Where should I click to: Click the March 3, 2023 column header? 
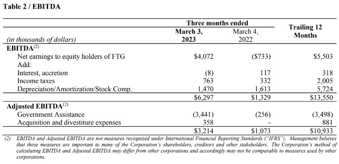coord(189,36)
